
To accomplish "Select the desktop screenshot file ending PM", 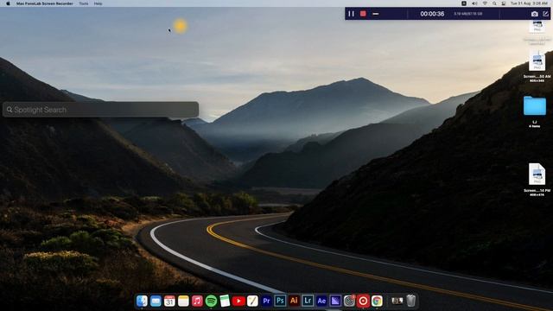I will pos(537,174).
